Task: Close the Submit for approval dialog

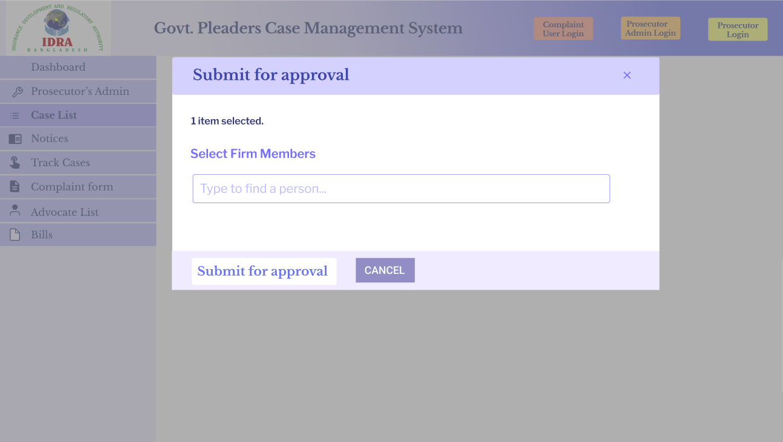Action: coord(627,75)
